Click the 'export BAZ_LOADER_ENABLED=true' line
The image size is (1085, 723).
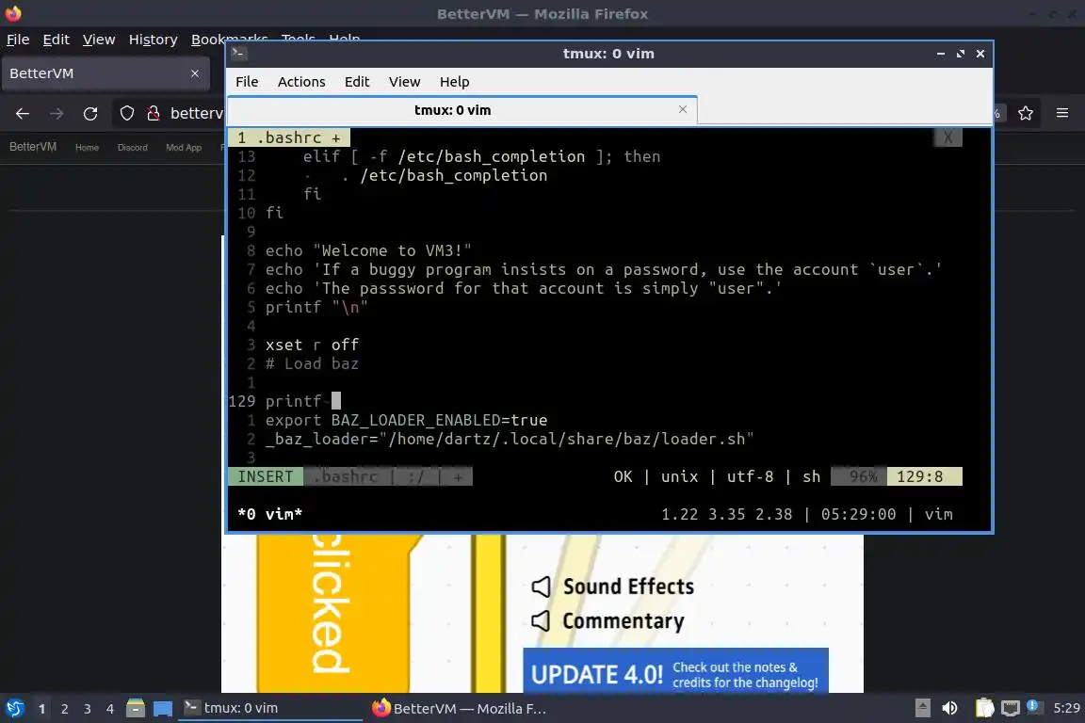pyautogui.click(x=406, y=420)
